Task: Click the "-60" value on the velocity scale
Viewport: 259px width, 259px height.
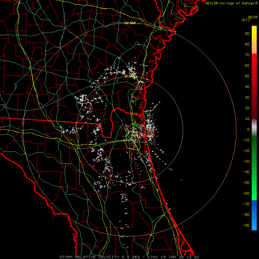Action: click(x=246, y=193)
